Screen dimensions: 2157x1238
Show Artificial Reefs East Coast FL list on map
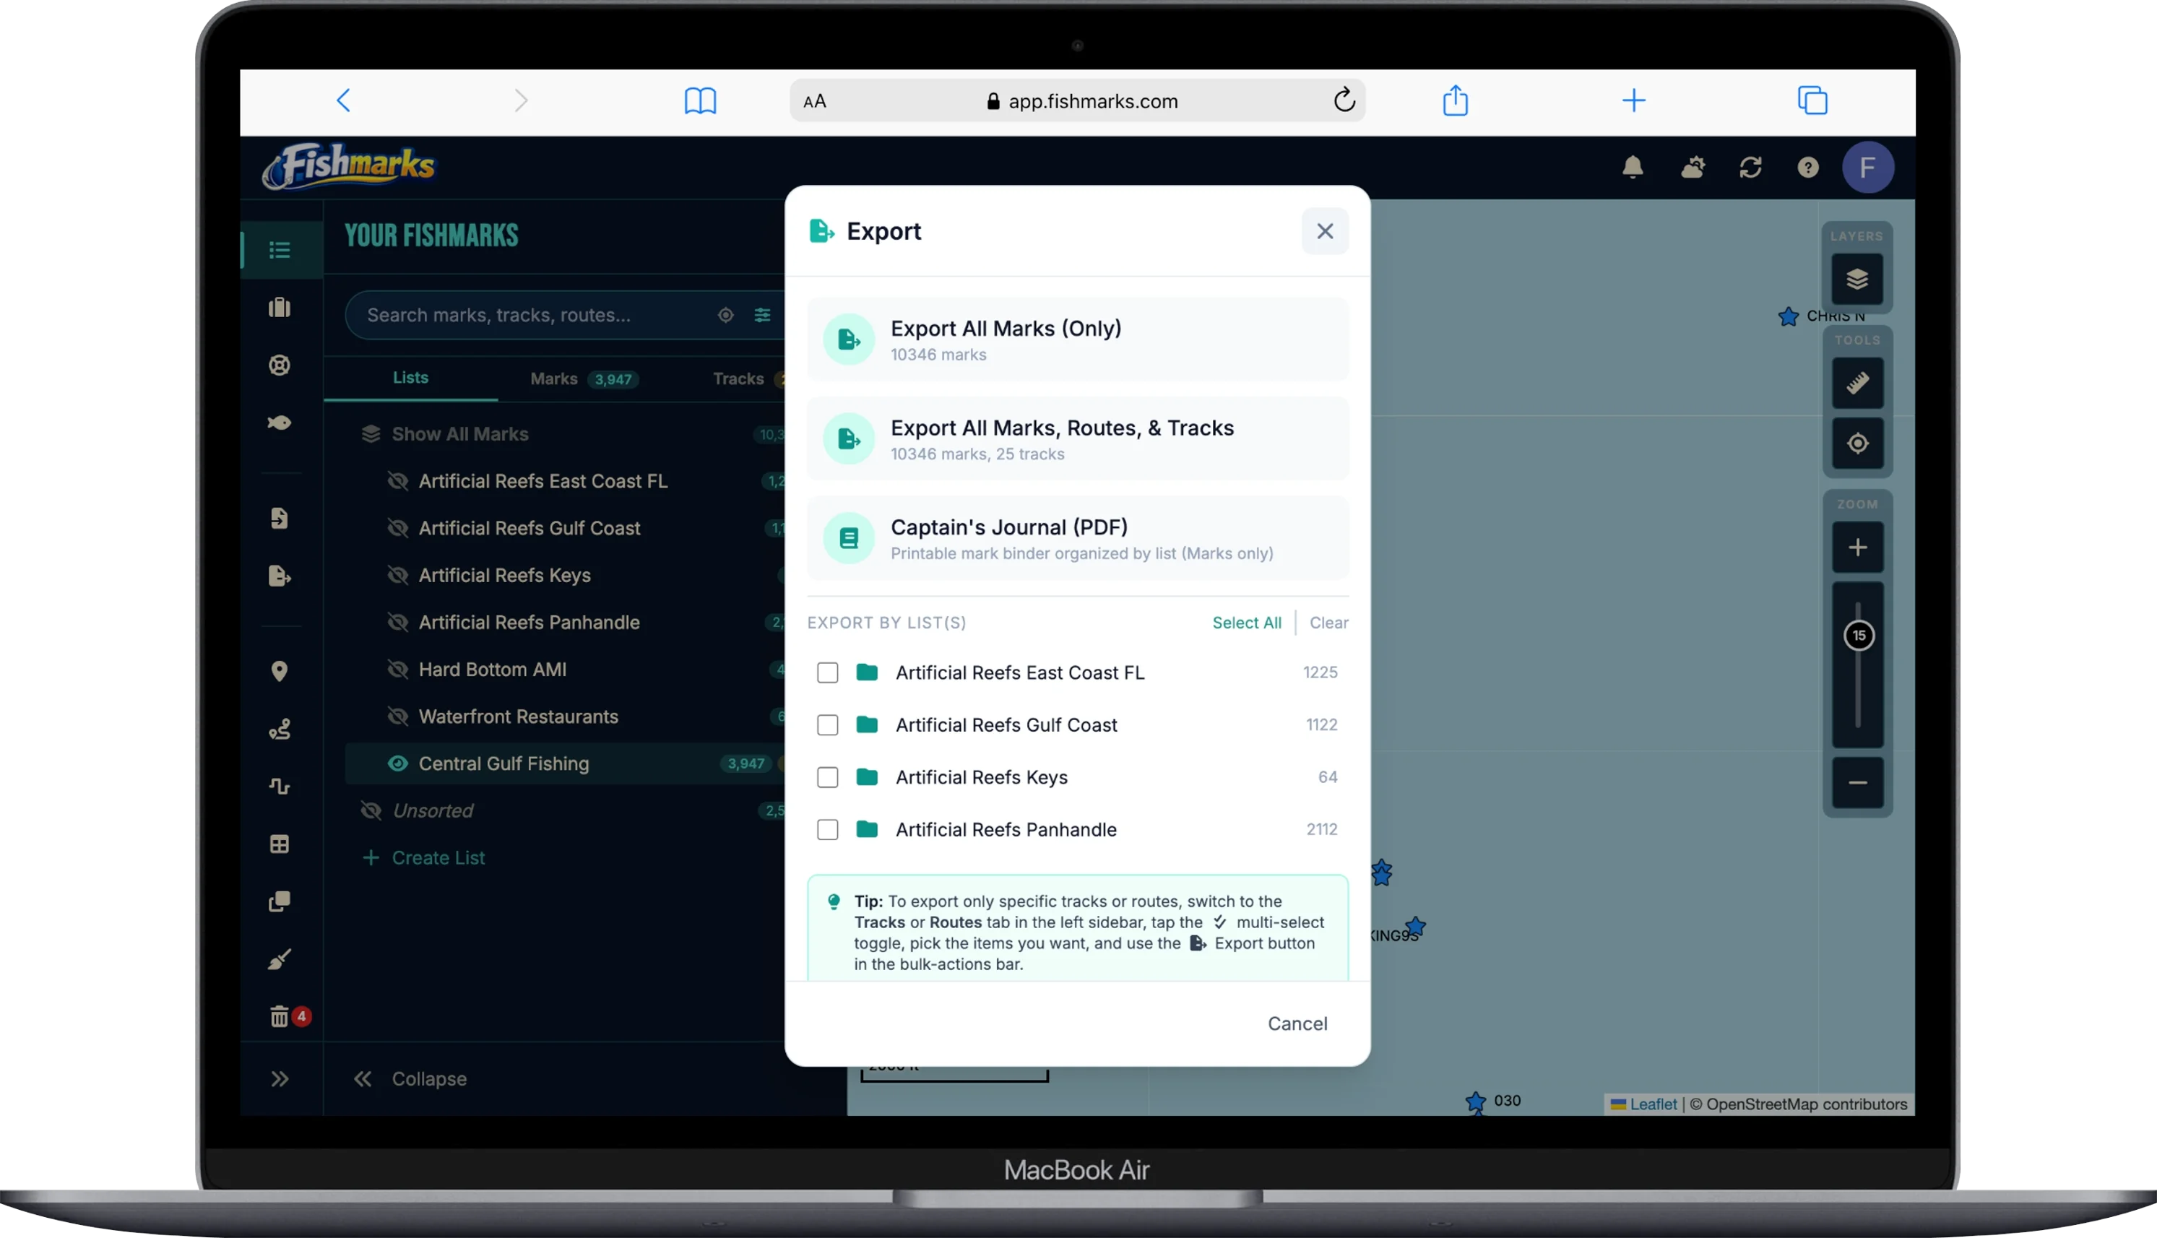tap(397, 481)
